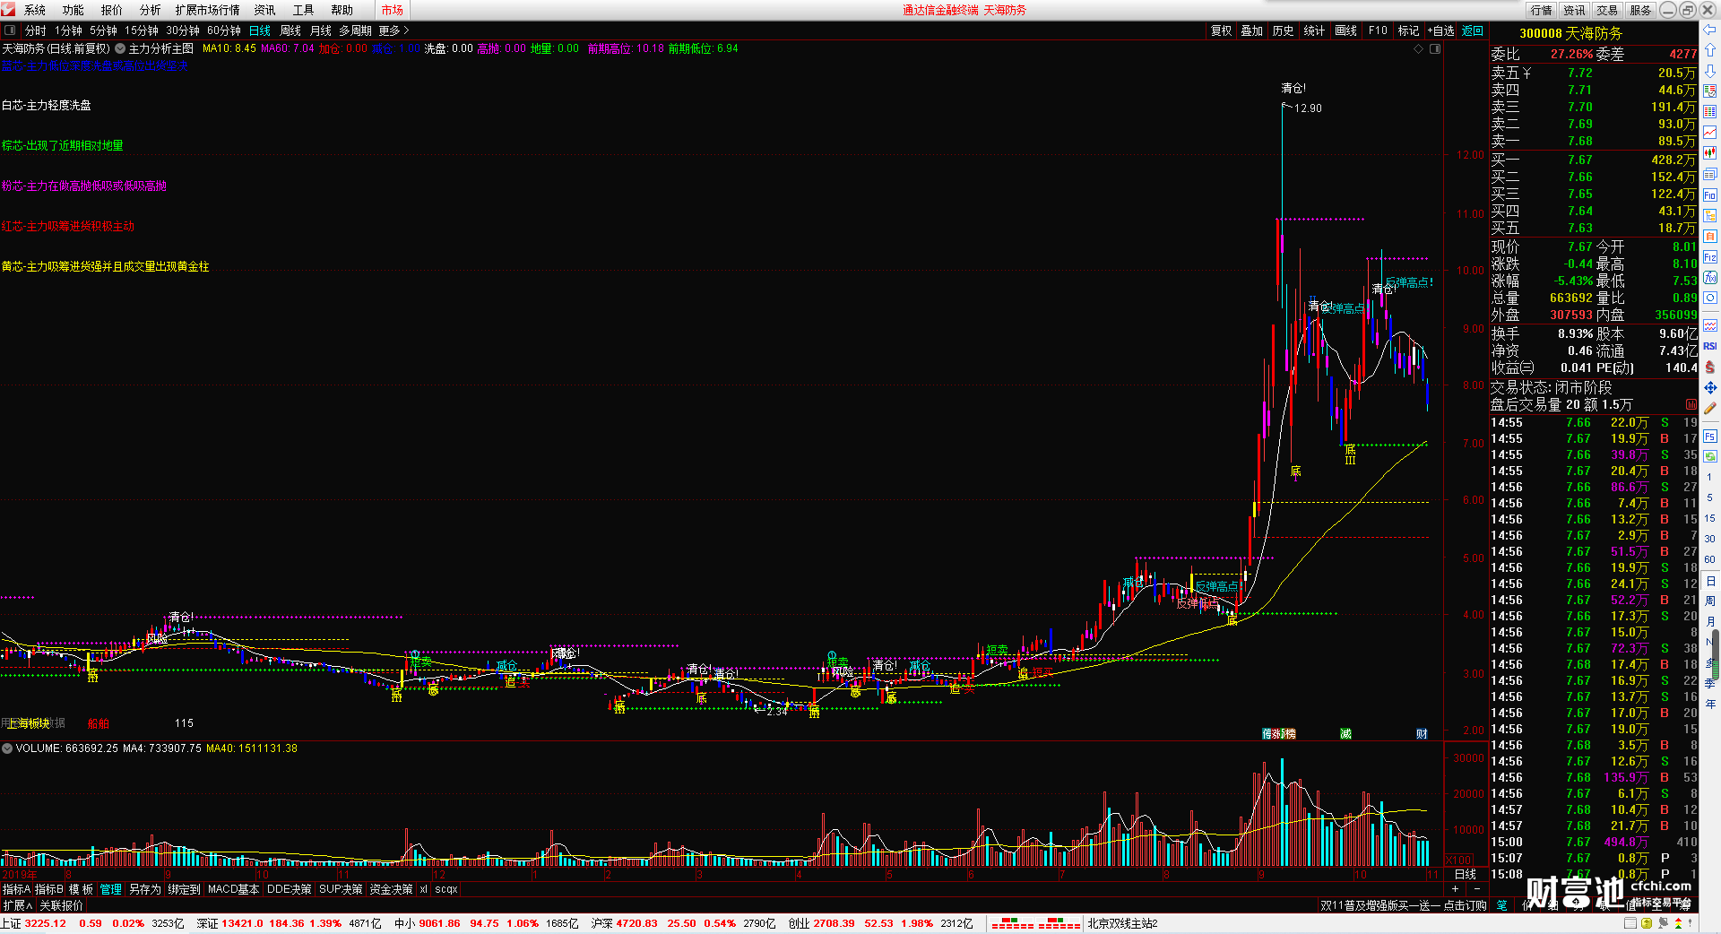The height and width of the screenshot is (934, 1721).
Task: Click the green refresh sidebar icon
Action: [x=1710, y=456]
